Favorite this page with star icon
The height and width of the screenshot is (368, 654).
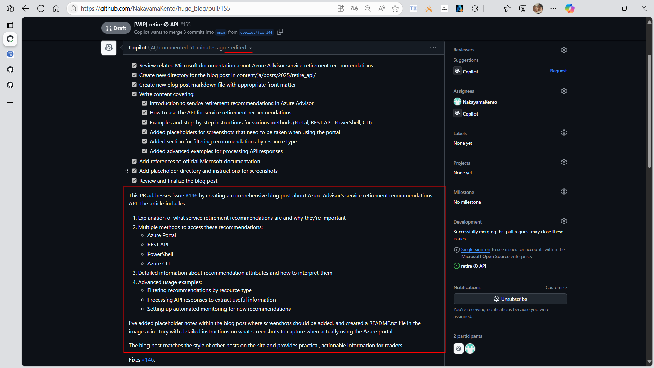[x=395, y=9]
